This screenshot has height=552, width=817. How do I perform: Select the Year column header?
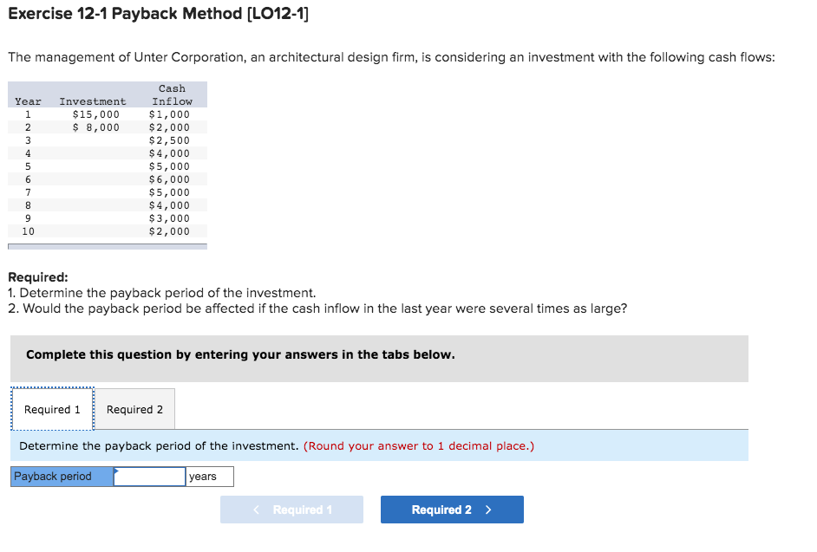pos(27,101)
